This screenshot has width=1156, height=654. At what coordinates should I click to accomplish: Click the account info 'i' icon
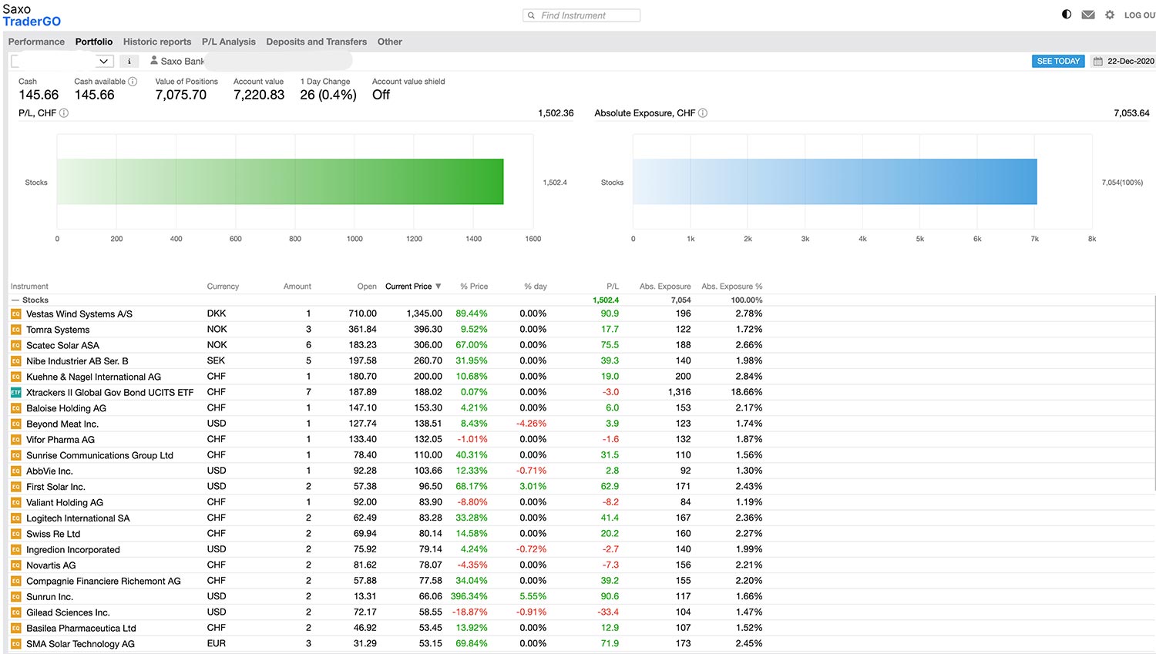[129, 61]
